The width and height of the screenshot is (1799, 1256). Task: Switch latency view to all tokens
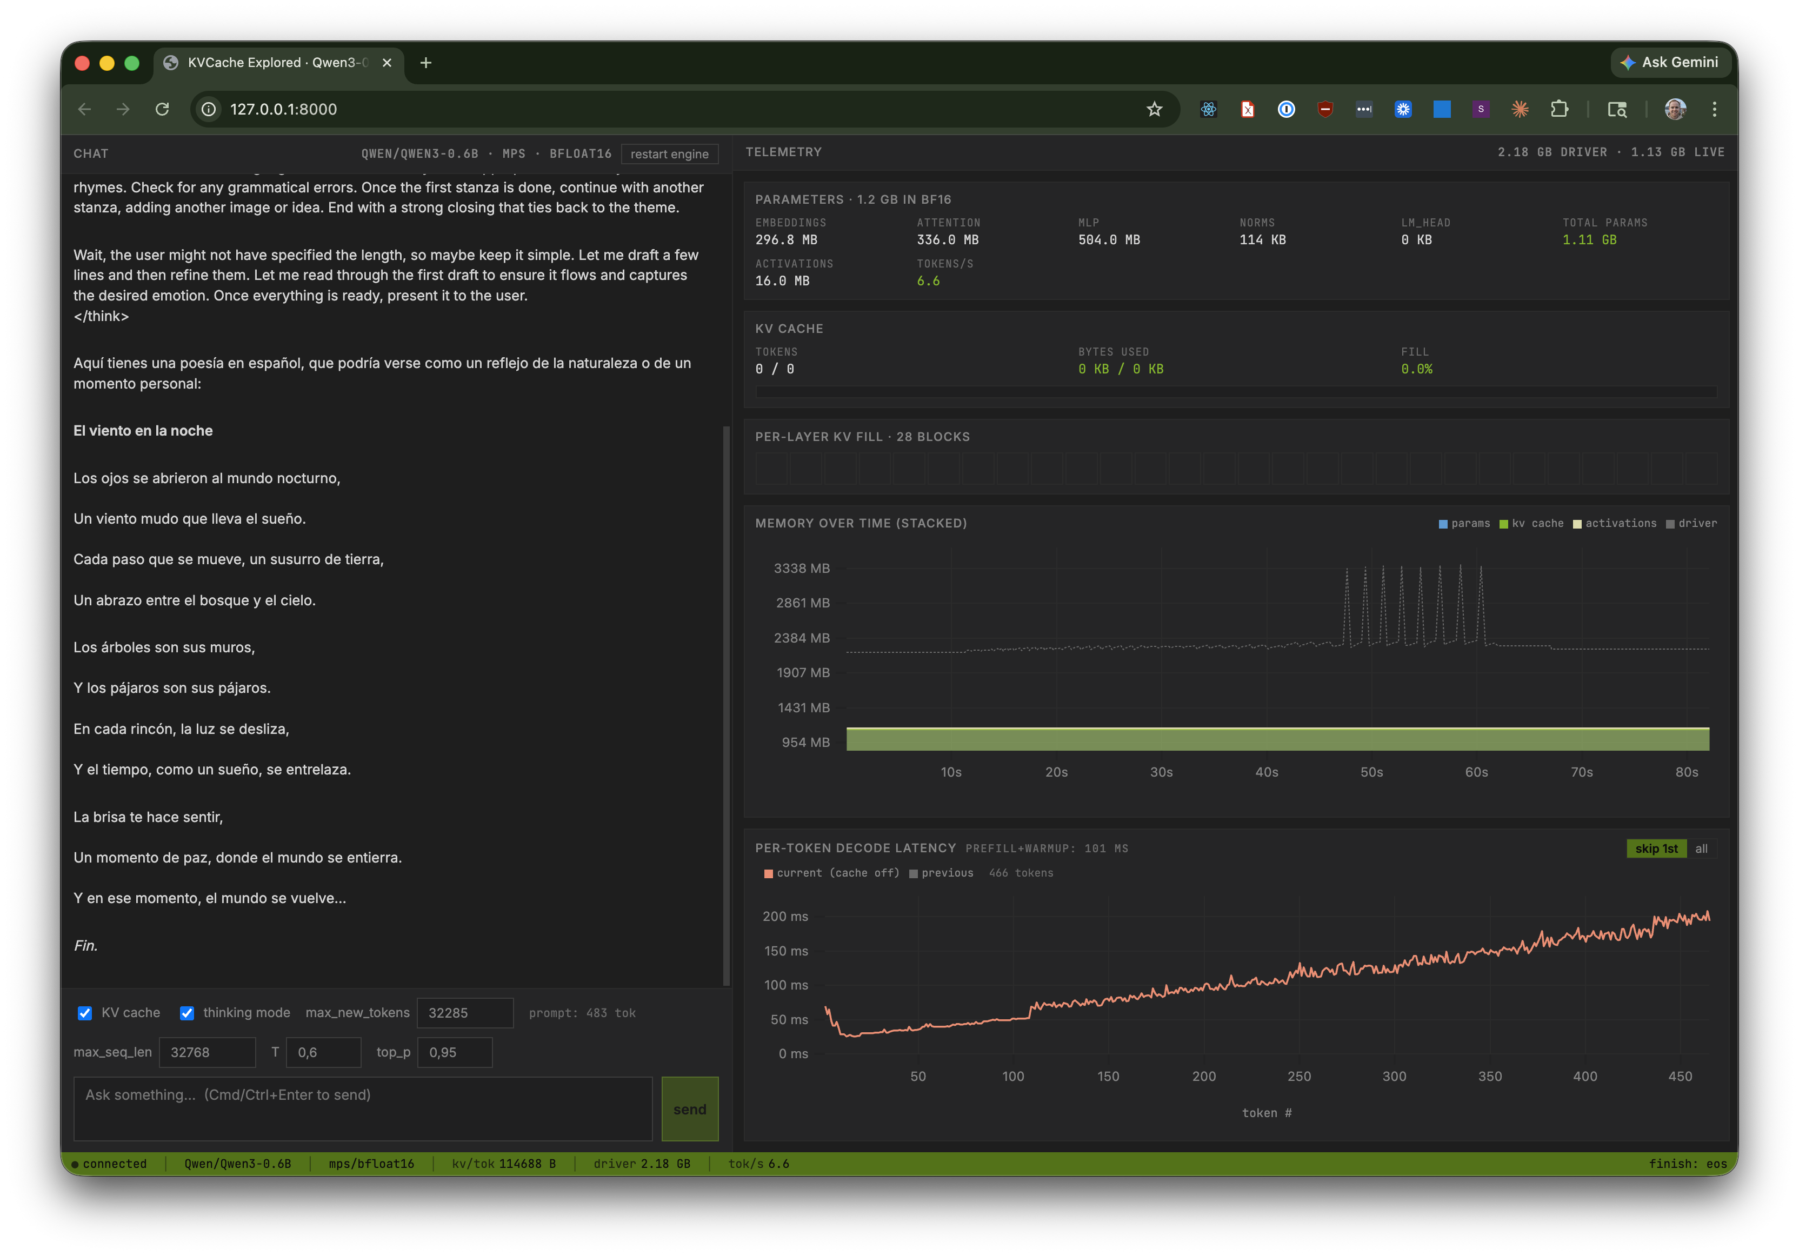[1702, 849]
